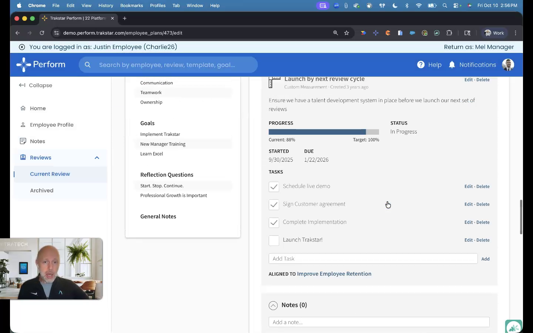Jump to Learn Excel goal in the outline
The height and width of the screenshot is (333, 533).
coord(151,154)
